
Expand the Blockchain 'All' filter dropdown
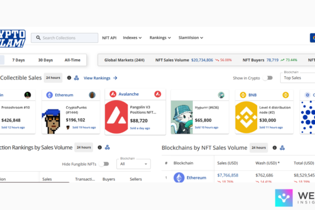tap(133, 164)
